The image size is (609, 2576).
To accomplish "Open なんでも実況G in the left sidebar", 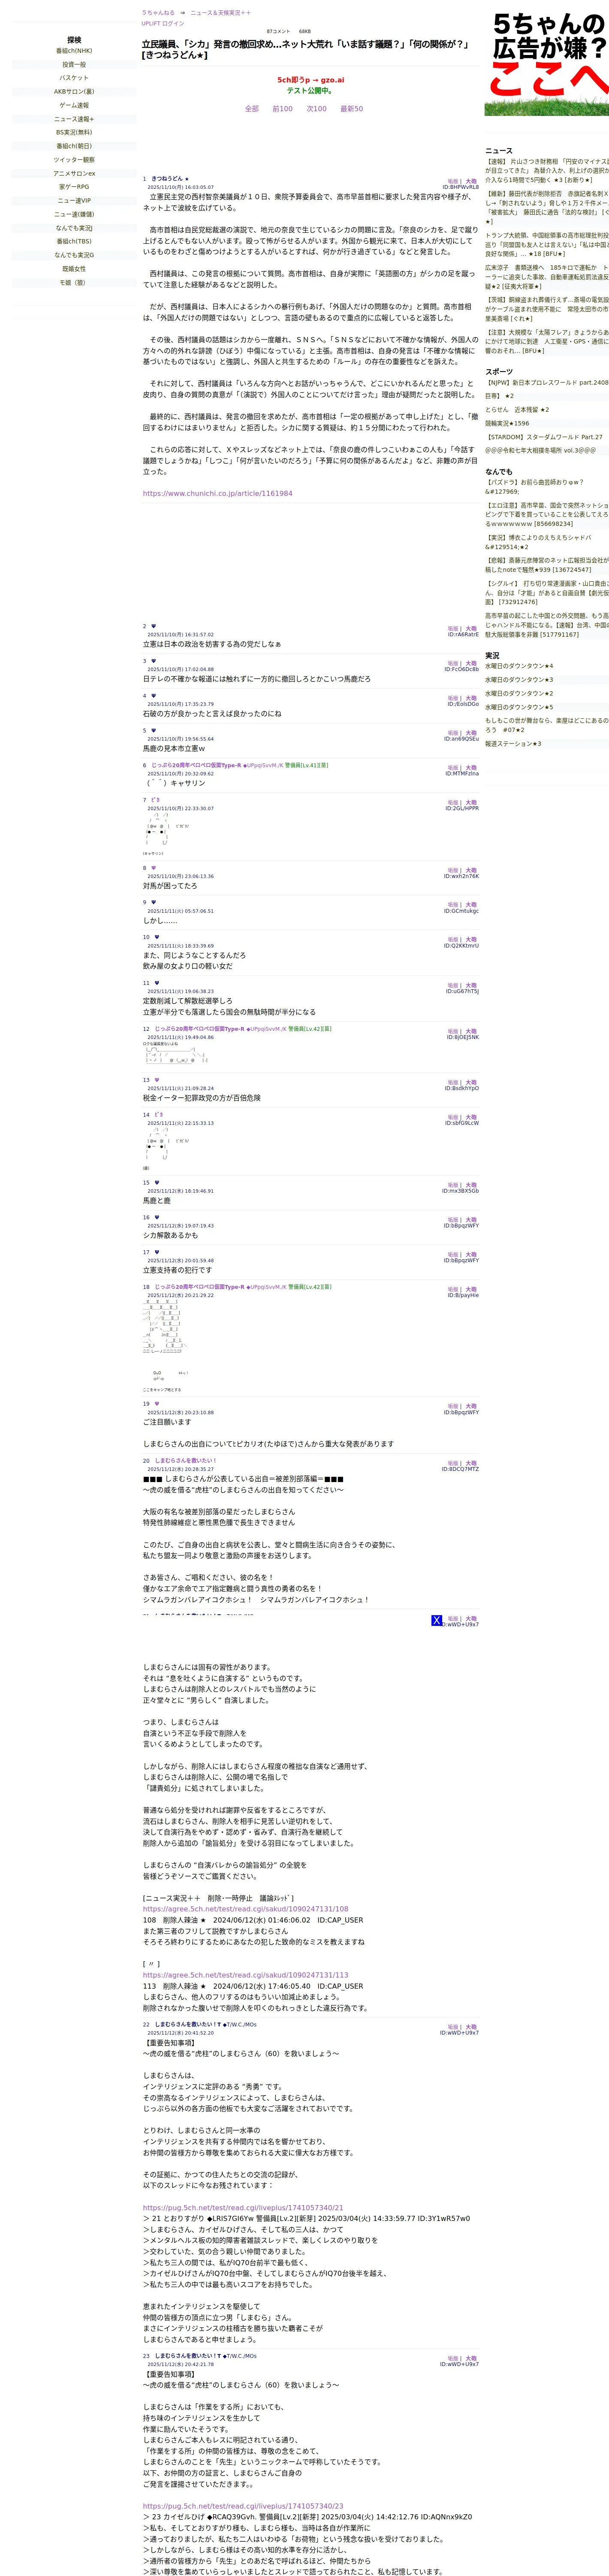I will [74, 255].
